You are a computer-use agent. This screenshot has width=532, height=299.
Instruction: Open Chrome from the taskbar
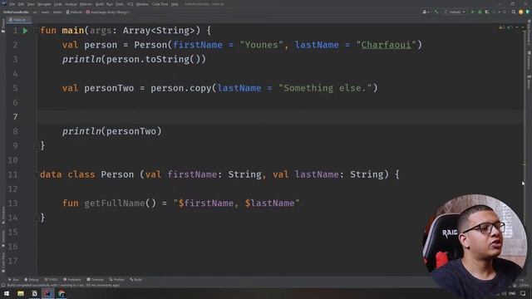click(62, 293)
